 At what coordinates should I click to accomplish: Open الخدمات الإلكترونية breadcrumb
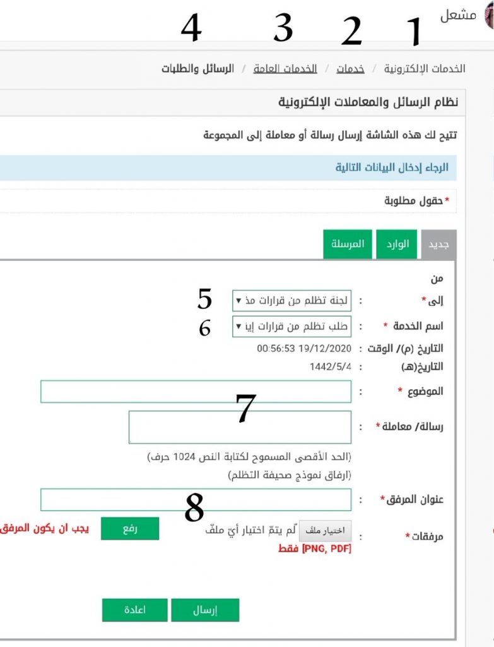pos(425,68)
